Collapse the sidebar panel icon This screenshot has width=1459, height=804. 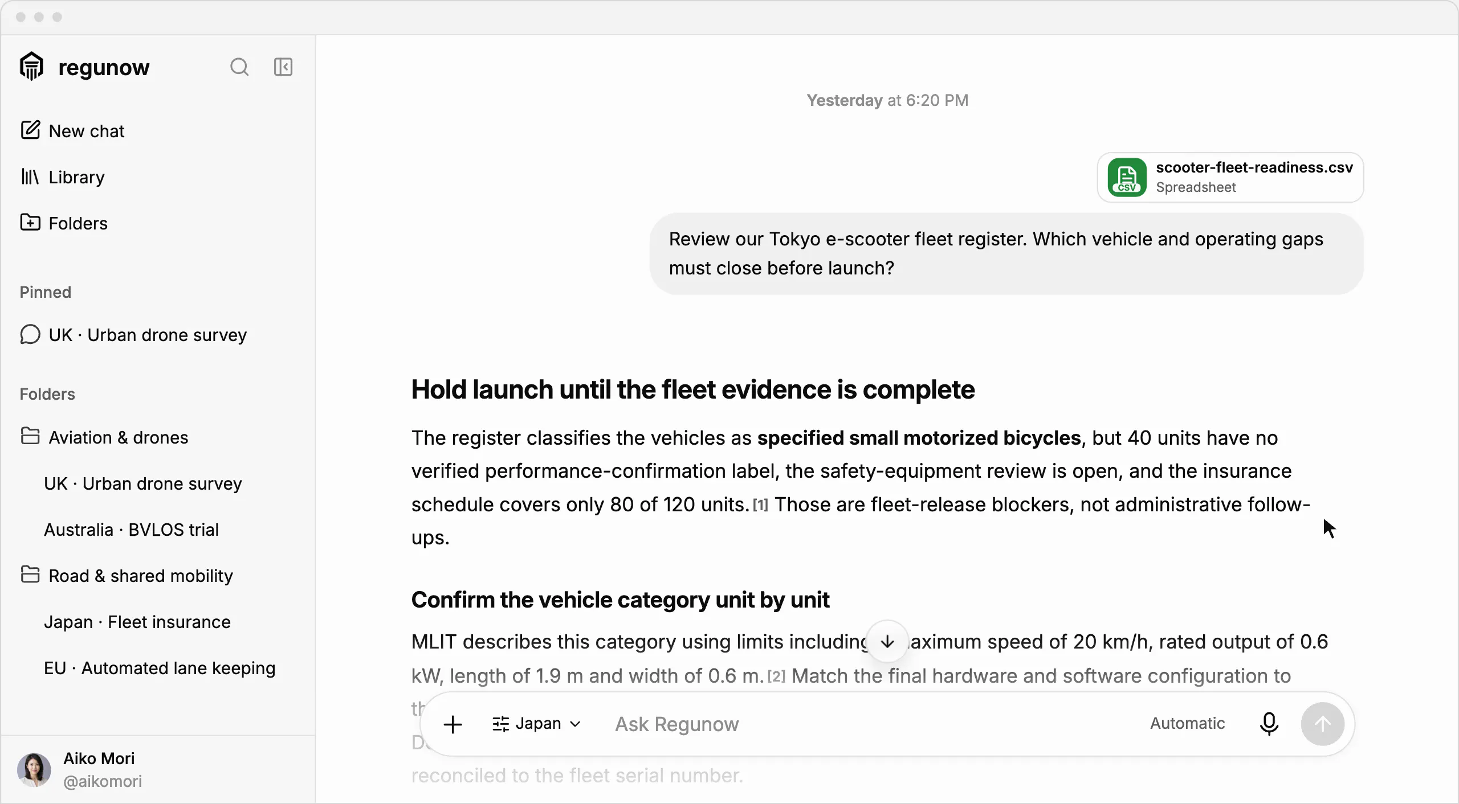[x=283, y=67]
